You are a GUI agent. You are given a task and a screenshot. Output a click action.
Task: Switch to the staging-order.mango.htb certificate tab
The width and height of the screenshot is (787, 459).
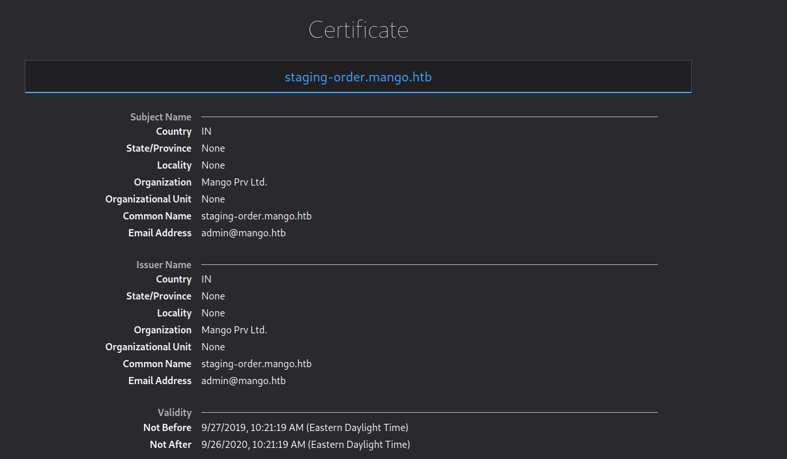pyautogui.click(x=358, y=76)
